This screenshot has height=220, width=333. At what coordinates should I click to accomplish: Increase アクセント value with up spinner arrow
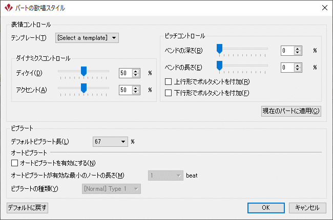[135, 88]
